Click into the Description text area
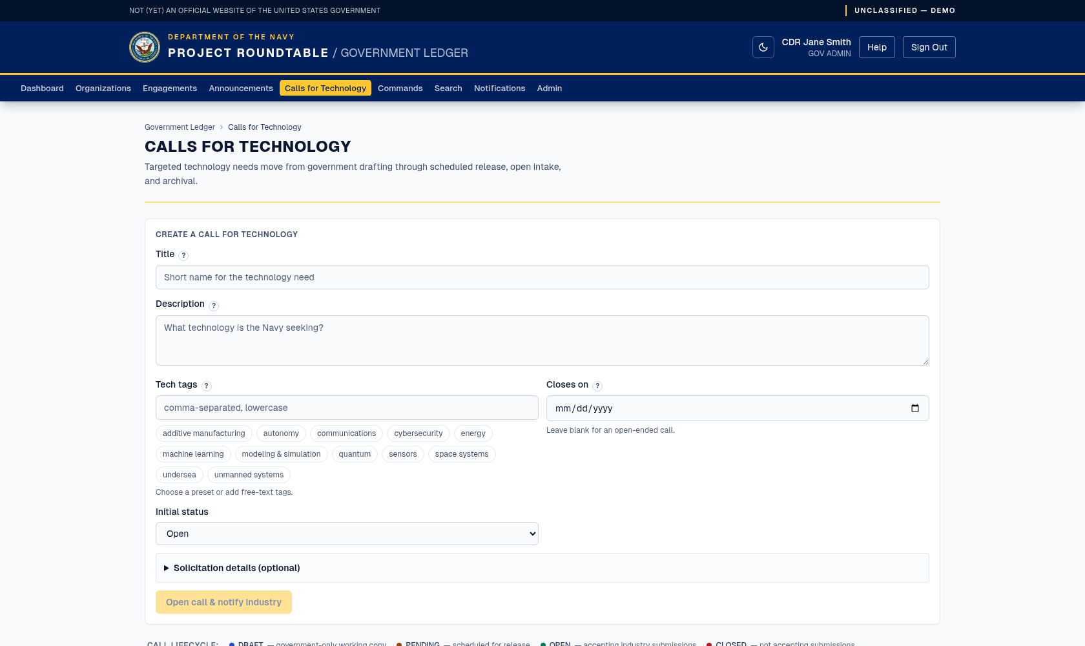 point(542,340)
